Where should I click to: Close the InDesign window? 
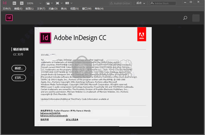198,2
